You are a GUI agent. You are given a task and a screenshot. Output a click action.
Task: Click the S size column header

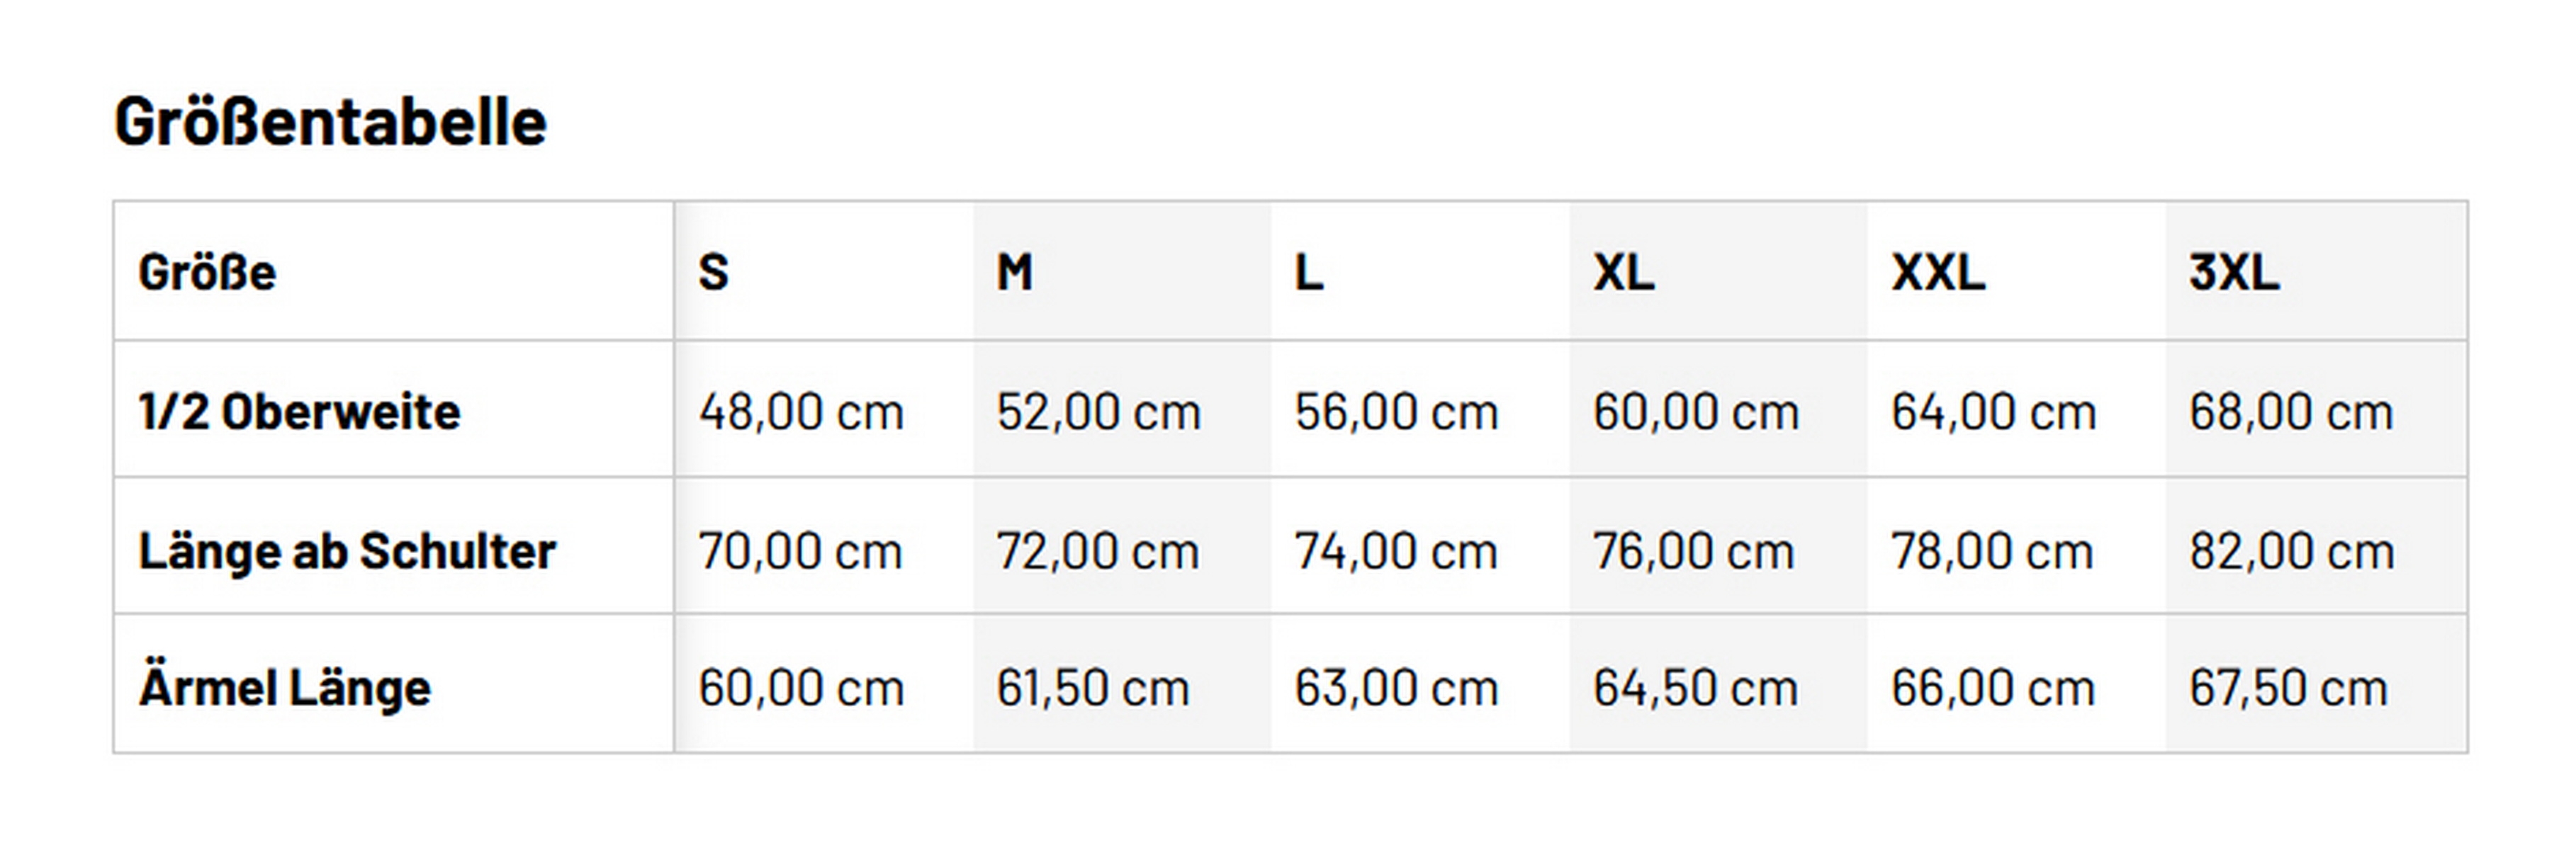click(x=714, y=272)
